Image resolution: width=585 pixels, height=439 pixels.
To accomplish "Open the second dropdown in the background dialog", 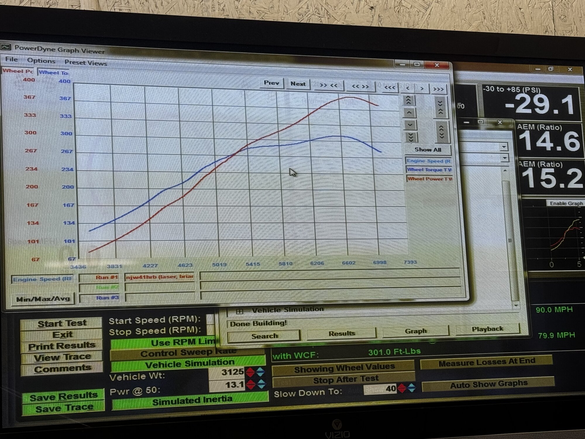I will coord(504,158).
